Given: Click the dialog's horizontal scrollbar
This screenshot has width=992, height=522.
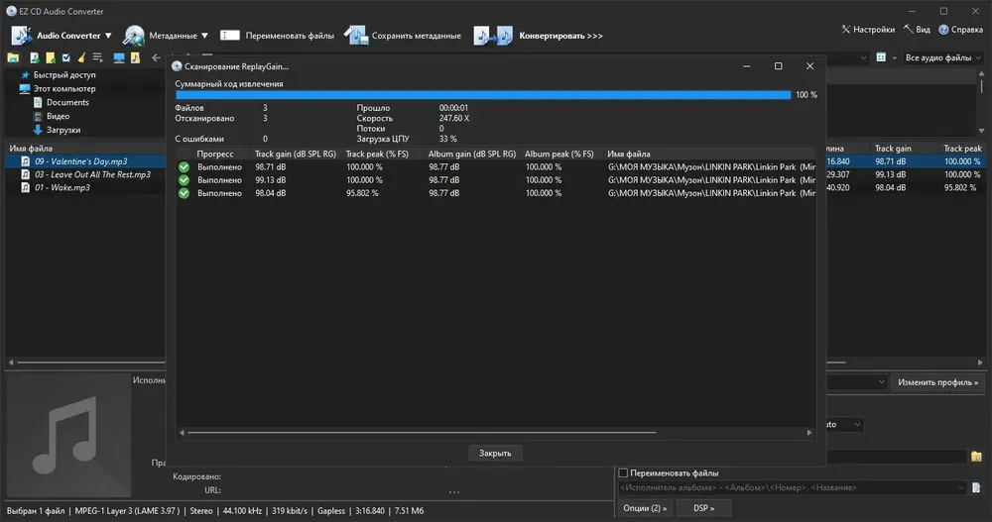Looking at the screenshot, I should (x=422, y=433).
